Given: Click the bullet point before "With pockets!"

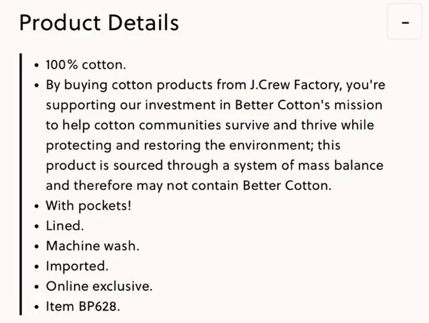Looking at the screenshot, I should click(37, 207).
